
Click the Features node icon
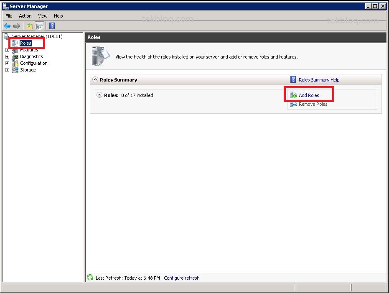pyautogui.click(x=15, y=50)
